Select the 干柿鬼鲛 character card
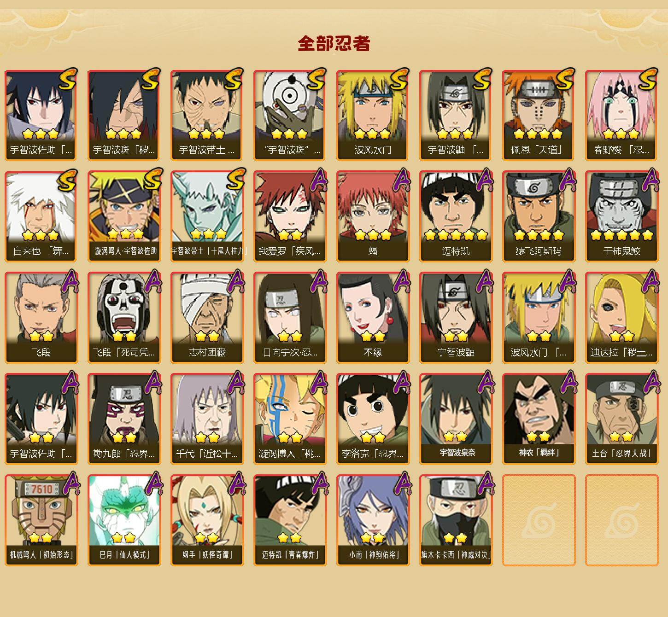 (x=621, y=216)
